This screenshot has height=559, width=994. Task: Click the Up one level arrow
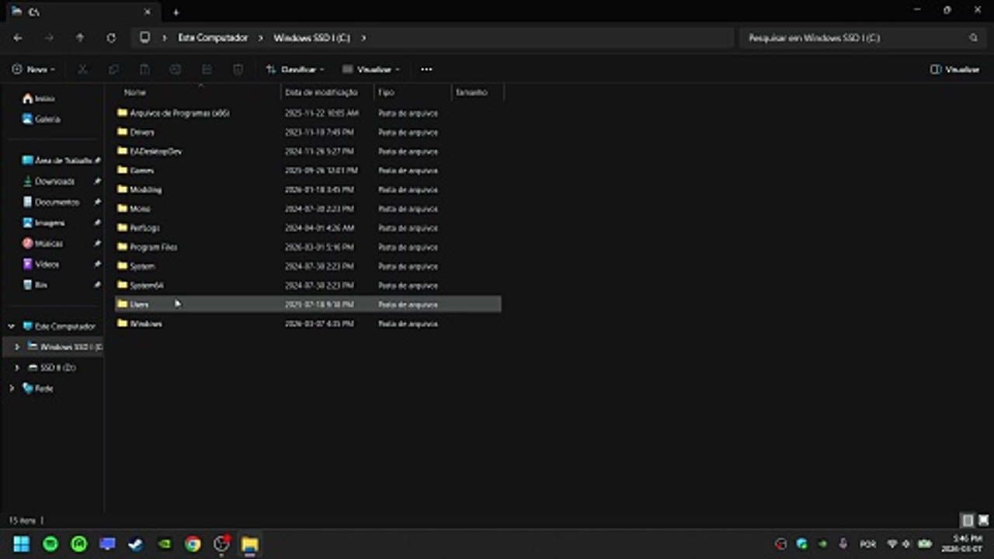click(80, 37)
